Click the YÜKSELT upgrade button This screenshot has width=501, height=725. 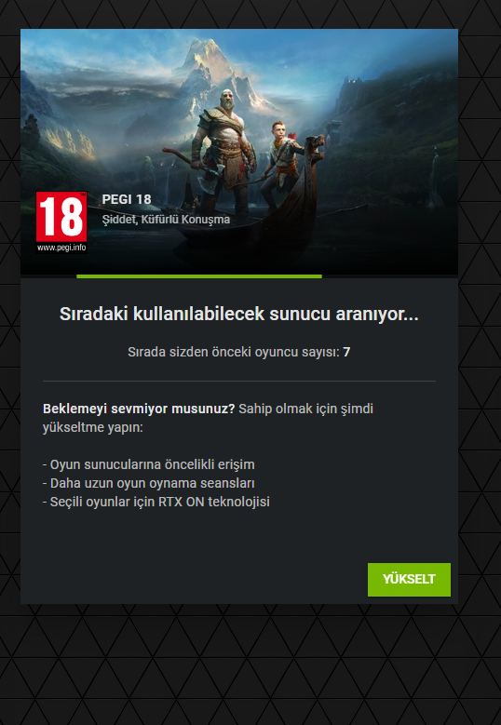(409, 580)
